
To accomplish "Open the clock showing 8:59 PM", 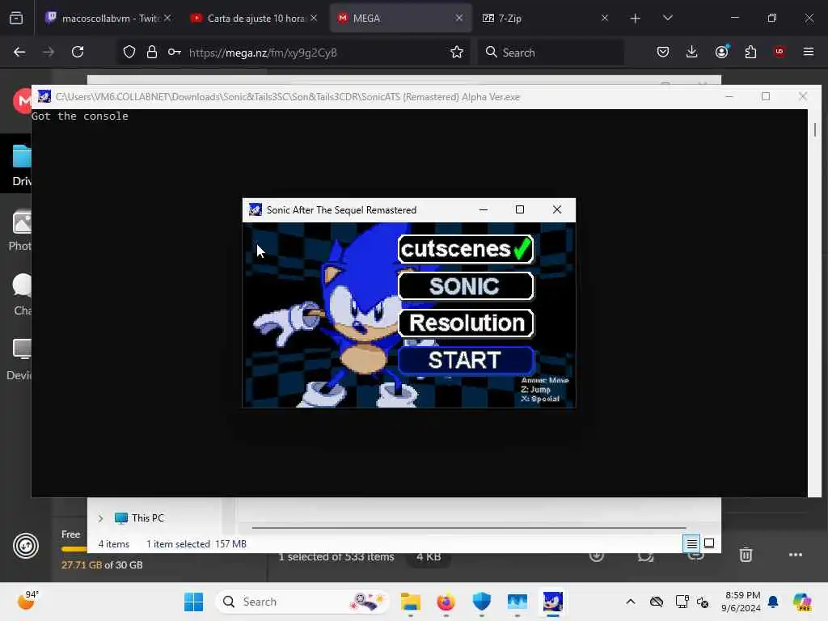I will pos(742,602).
